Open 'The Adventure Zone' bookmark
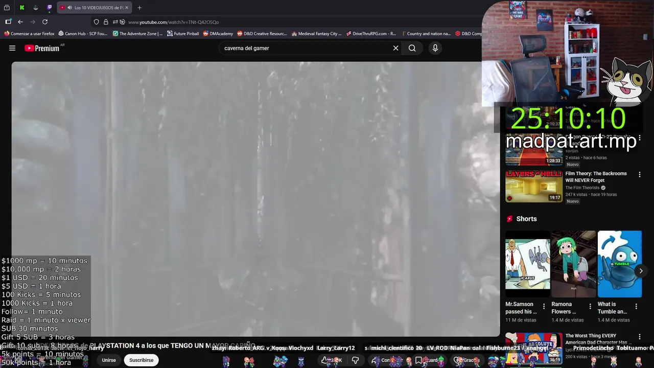Viewport: 654px width, 368px height. tap(137, 34)
